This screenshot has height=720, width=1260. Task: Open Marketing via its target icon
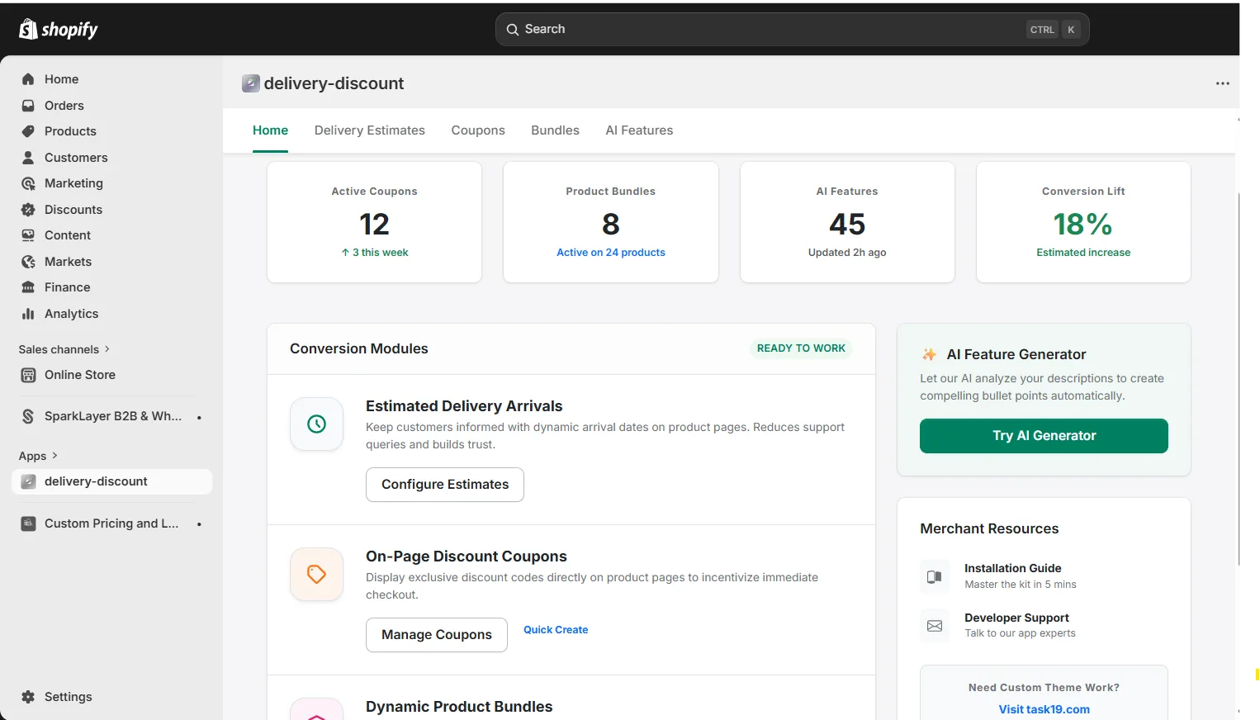(x=28, y=183)
